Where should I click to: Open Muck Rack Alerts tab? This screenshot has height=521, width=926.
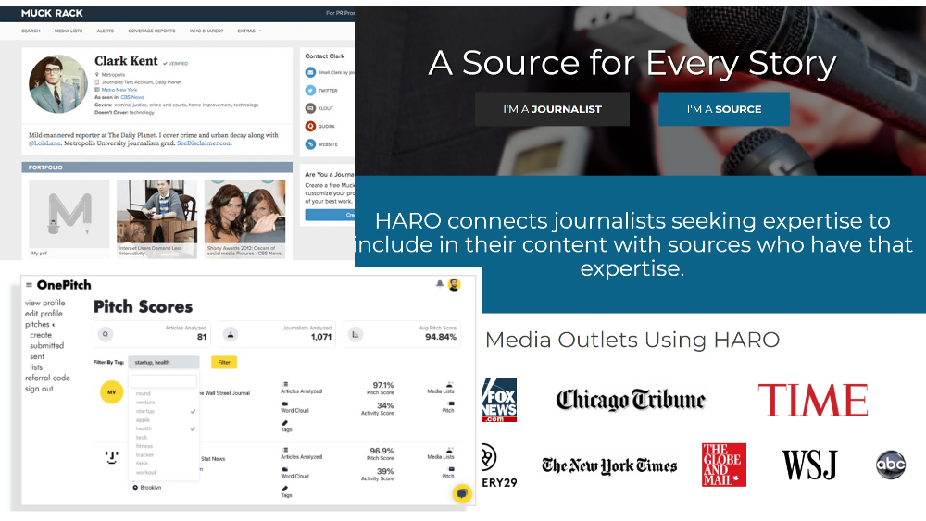click(x=106, y=31)
